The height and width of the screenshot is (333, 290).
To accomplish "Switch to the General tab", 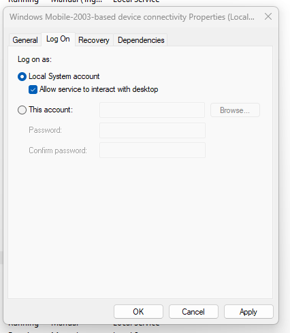I will coord(25,40).
